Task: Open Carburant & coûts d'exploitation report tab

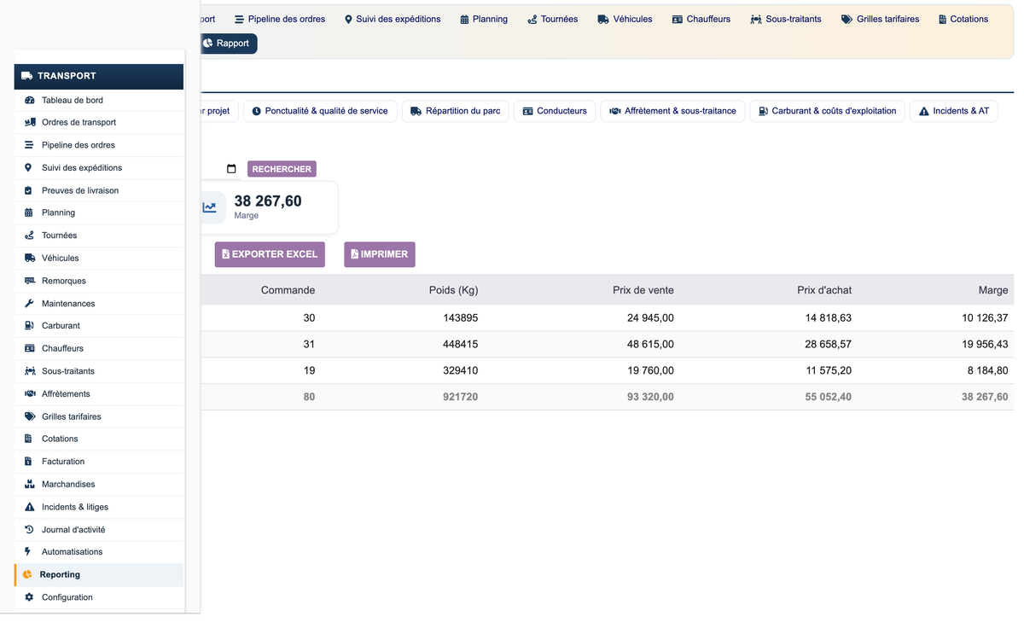Action: pyautogui.click(x=828, y=111)
